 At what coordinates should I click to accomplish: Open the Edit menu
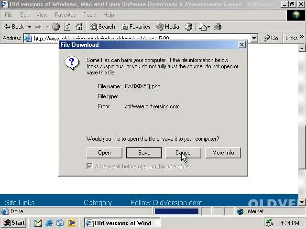point(24,15)
